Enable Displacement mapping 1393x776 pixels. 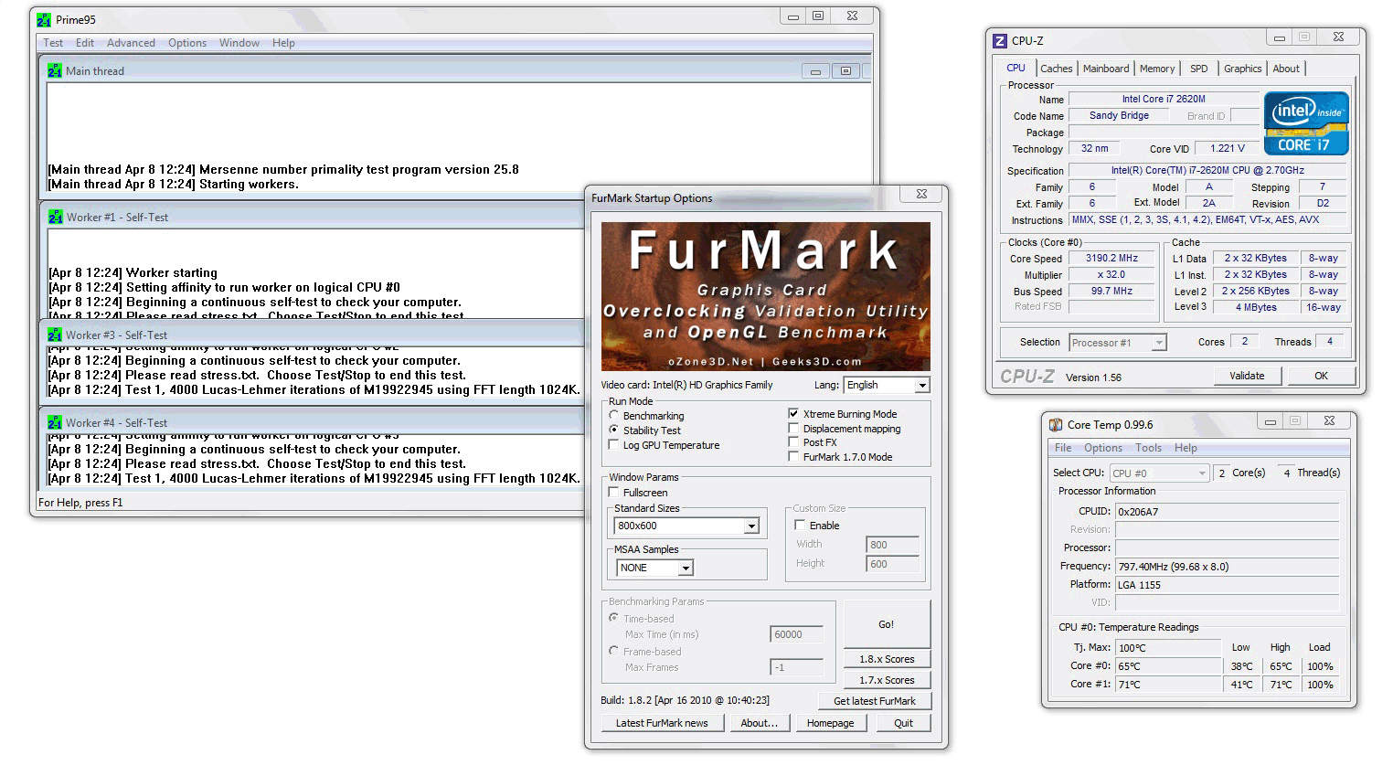tap(793, 428)
